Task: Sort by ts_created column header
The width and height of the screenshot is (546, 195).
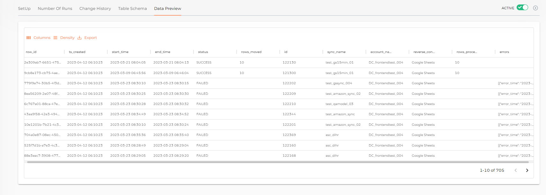Action: 77,52
